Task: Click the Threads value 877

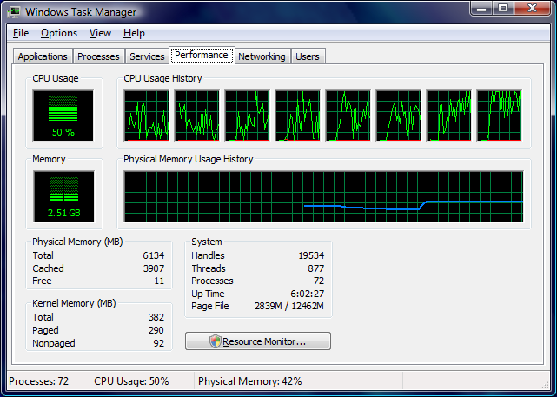Action: click(316, 268)
